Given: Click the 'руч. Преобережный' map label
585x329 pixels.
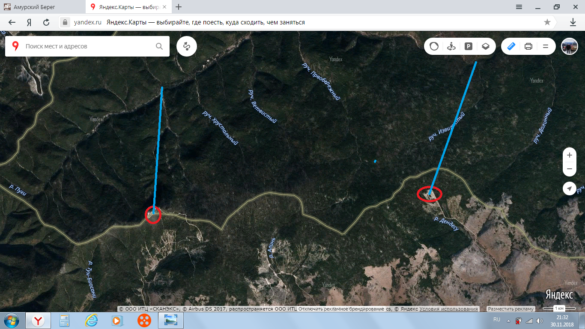Looking at the screenshot, I should point(321,81).
